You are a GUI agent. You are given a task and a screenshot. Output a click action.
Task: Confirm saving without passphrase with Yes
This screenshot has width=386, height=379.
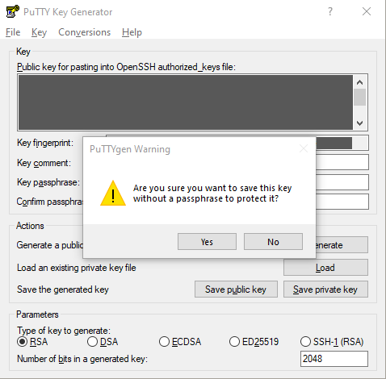(207, 242)
